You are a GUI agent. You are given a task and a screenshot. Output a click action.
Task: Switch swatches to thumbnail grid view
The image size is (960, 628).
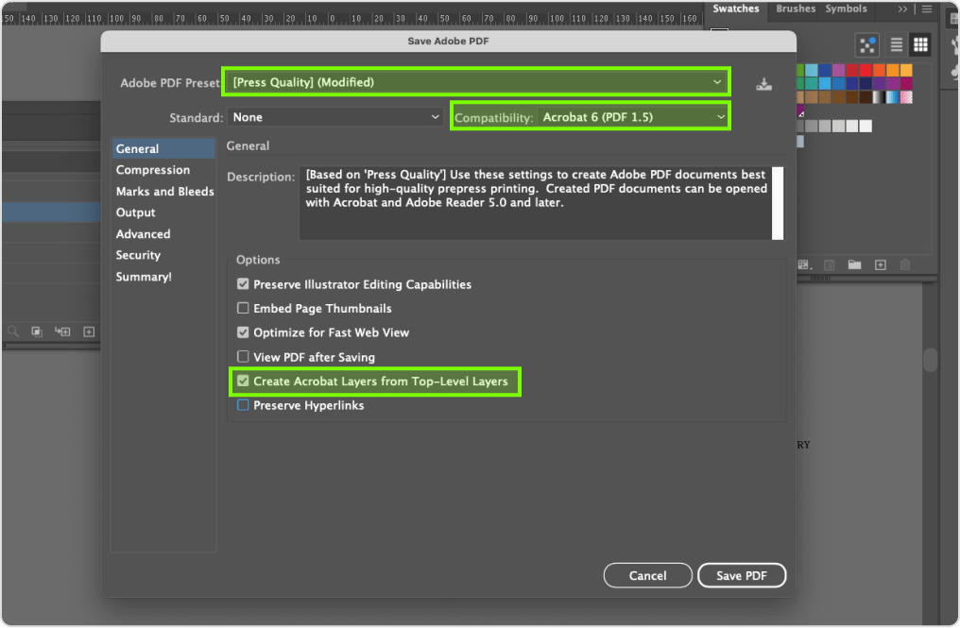click(920, 44)
